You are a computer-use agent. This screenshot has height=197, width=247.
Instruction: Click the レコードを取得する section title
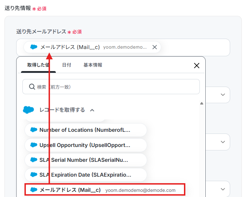click(62, 110)
